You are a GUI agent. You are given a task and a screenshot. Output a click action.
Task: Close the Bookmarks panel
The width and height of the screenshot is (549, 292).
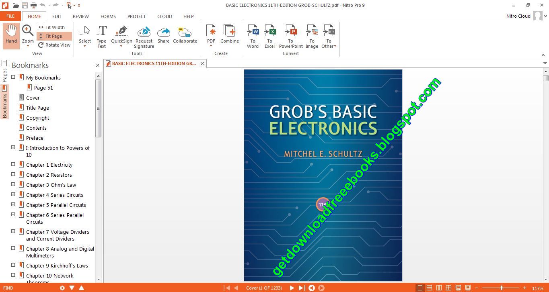point(98,65)
